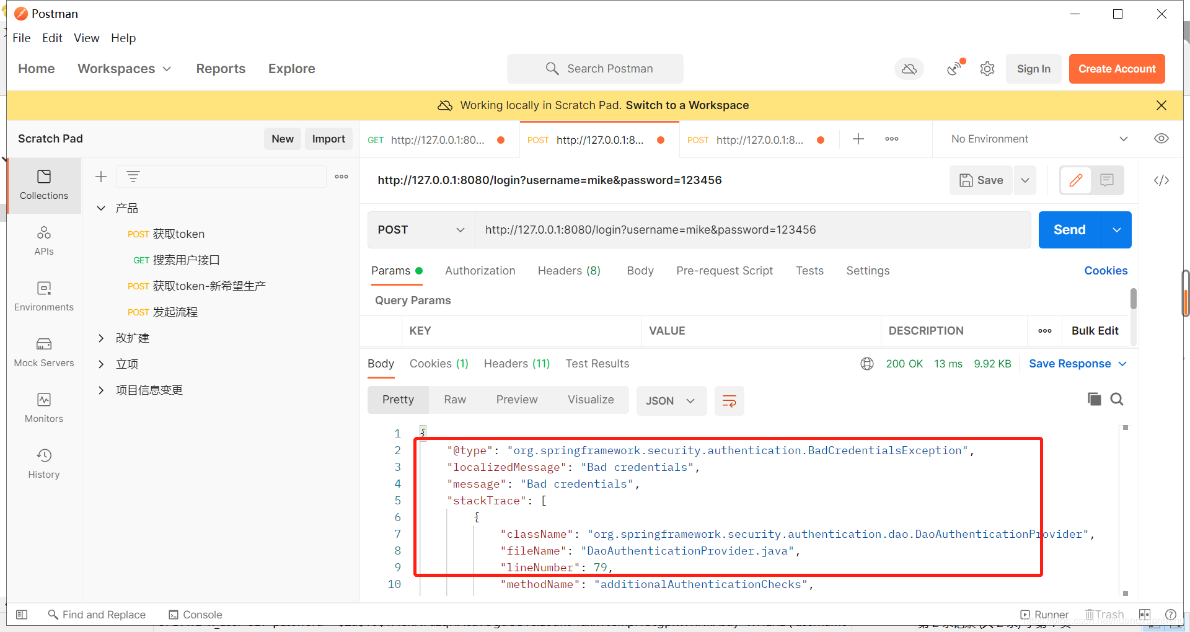Screen dimensions: 1190x632
Task: Open the History sidebar panel
Action: click(x=44, y=464)
